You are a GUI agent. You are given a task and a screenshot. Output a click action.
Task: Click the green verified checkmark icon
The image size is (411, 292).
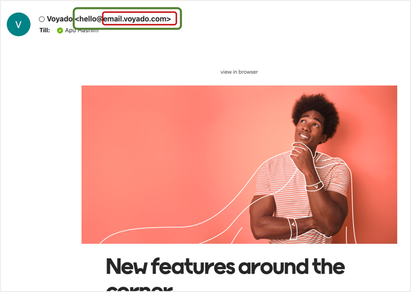coord(60,31)
